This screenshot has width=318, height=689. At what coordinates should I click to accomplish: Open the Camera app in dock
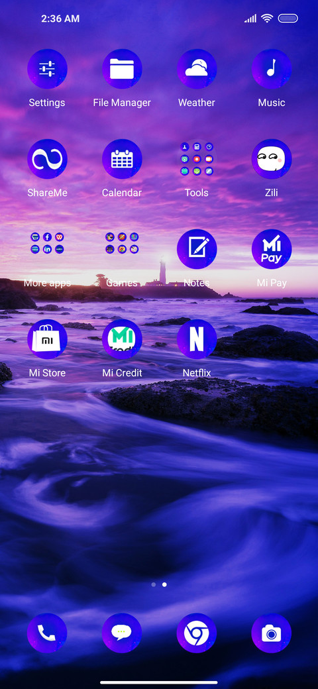click(x=272, y=633)
